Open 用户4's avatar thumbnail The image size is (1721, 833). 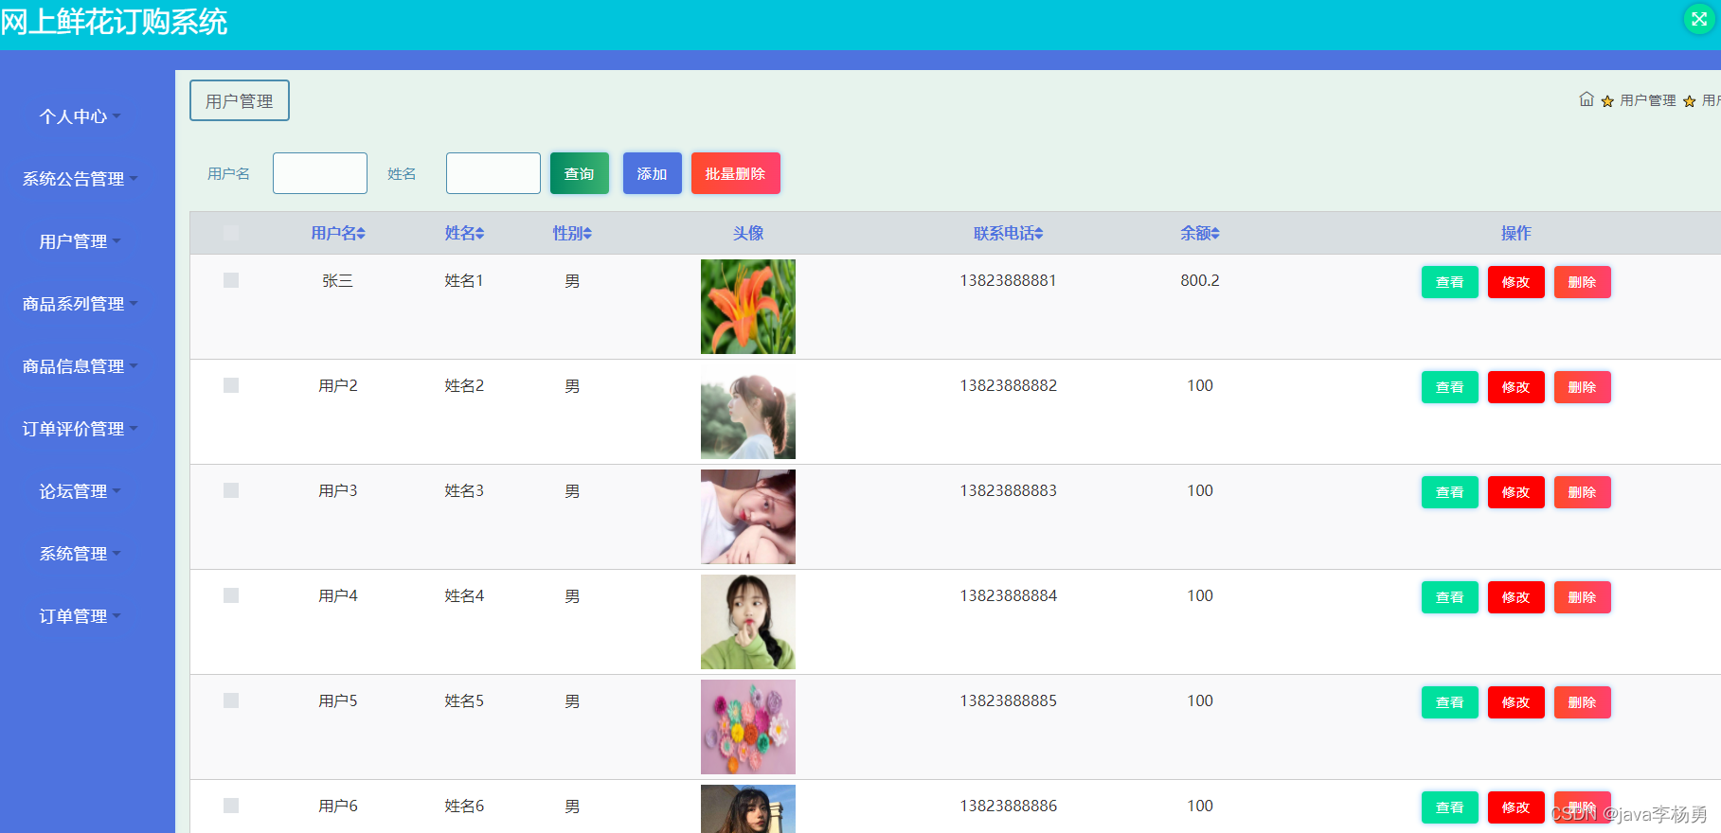pos(748,622)
